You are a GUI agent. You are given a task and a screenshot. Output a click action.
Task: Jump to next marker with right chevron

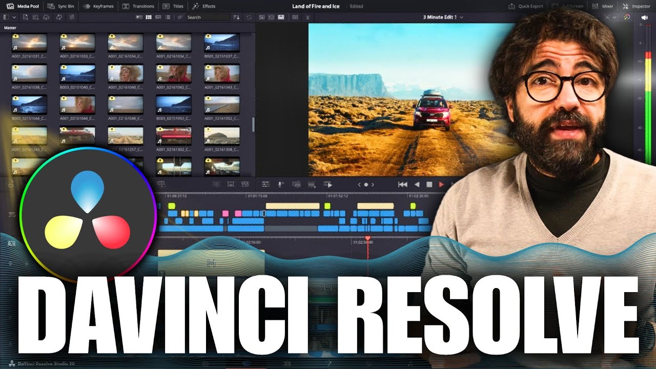point(373,184)
